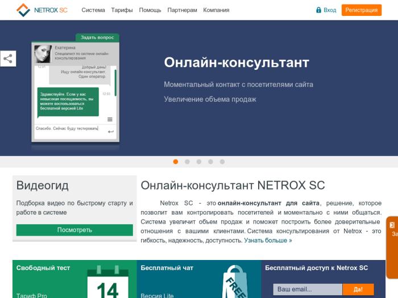Viewport: 398px width, 298px height.
Task: Click the Ваш email input field
Action: point(308,289)
